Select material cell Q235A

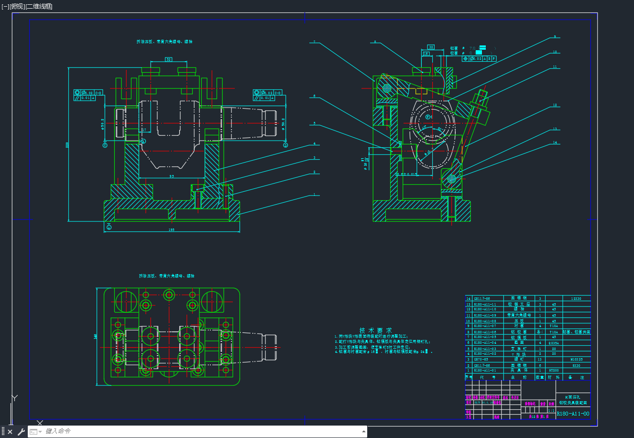pyautogui.click(x=554, y=343)
